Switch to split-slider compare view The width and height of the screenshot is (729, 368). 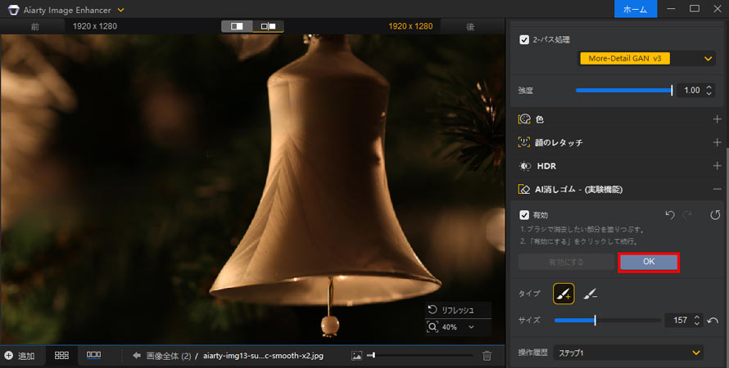237,26
